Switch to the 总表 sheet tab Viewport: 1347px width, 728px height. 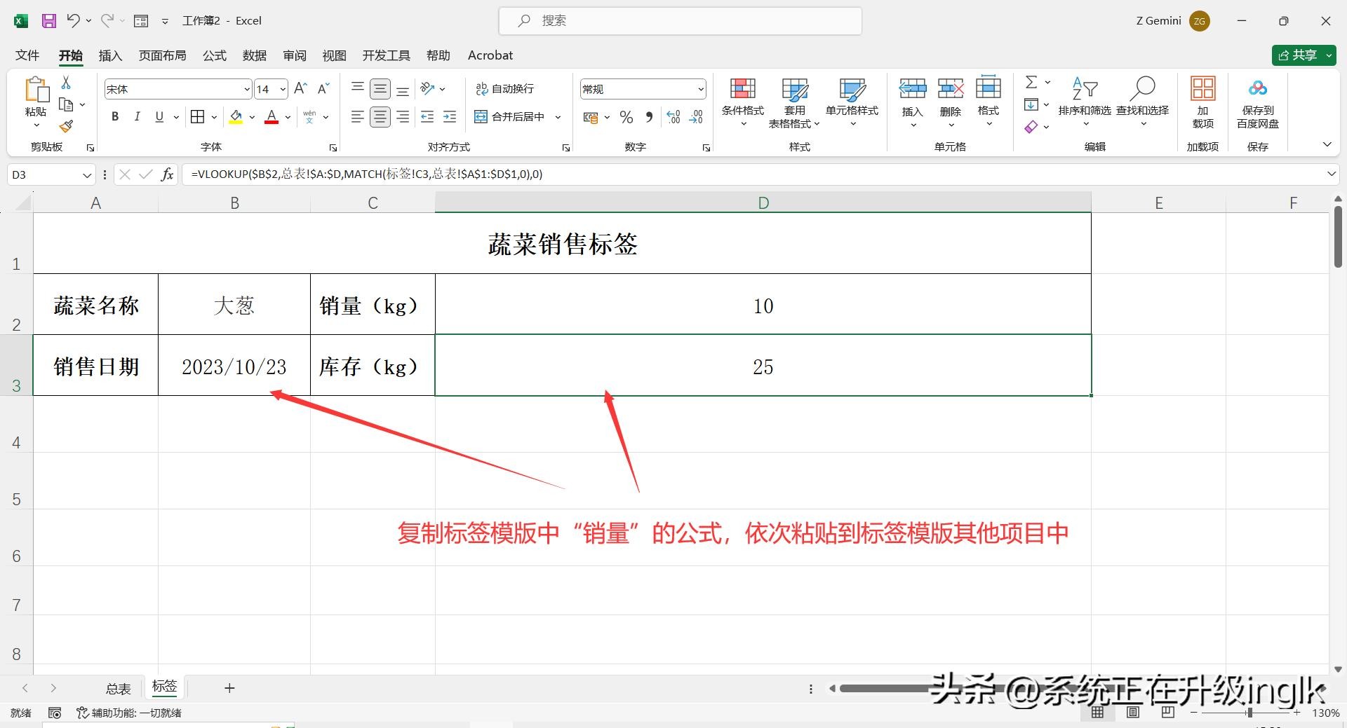[118, 689]
